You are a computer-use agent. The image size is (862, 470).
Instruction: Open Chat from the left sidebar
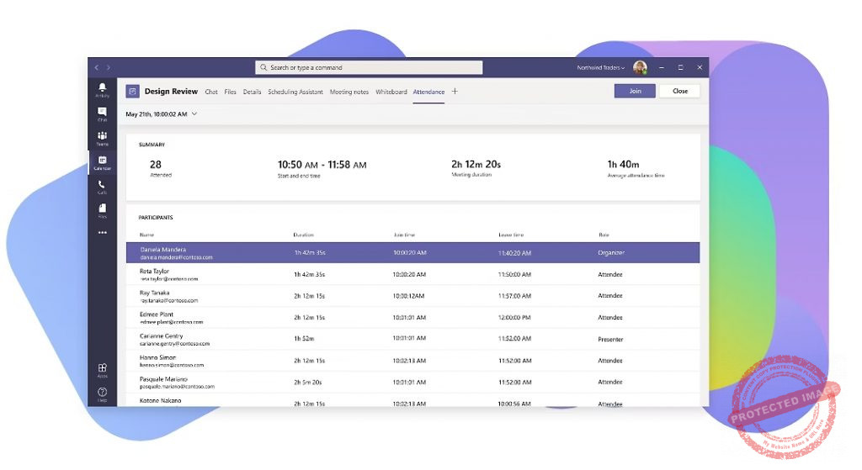(102, 113)
